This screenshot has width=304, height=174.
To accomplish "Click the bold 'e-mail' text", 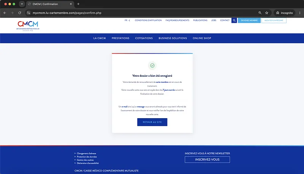I will (125, 107).
